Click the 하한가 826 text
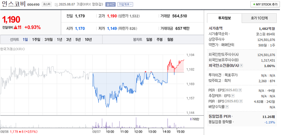 [x=128, y=28]
